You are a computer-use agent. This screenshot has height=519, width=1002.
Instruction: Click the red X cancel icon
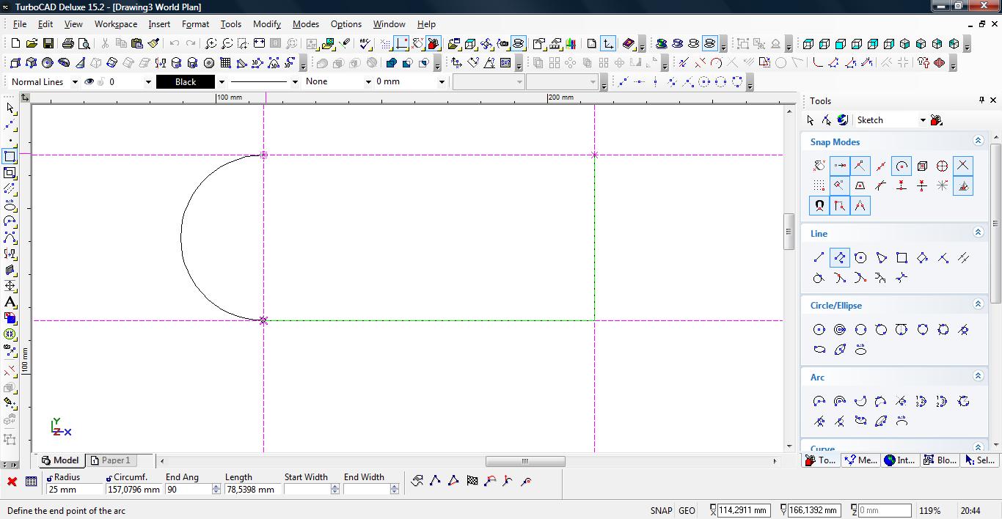pos(12,482)
